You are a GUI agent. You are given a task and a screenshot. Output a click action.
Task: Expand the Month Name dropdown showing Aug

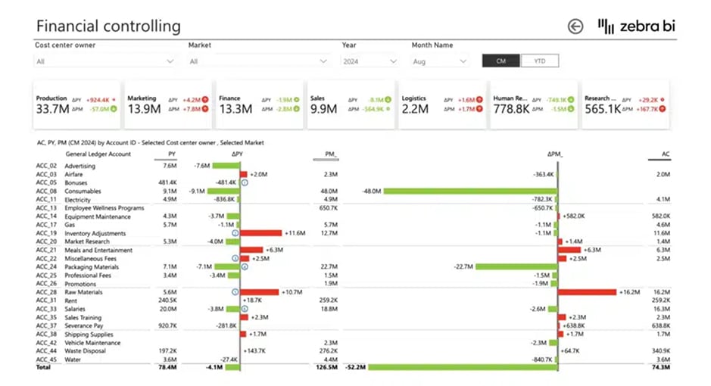440,61
